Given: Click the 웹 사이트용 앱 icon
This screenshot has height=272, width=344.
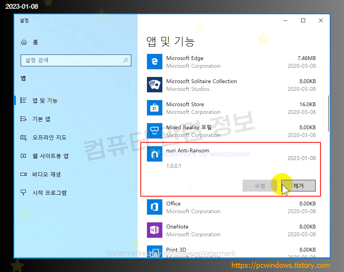Looking at the screenshot, I should point(23,156).
